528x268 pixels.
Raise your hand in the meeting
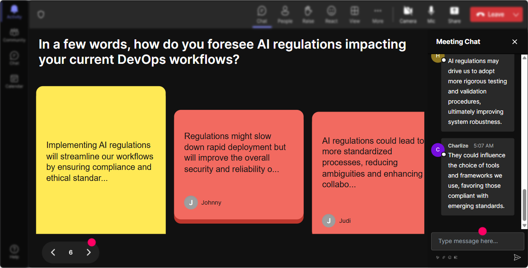coord(308,14)
